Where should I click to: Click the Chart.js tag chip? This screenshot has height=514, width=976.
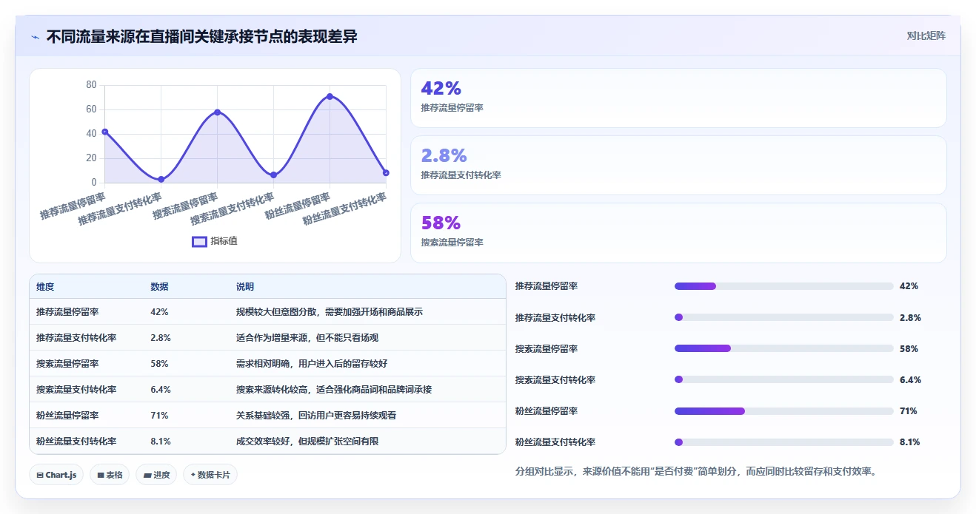(x=56, y=475)
